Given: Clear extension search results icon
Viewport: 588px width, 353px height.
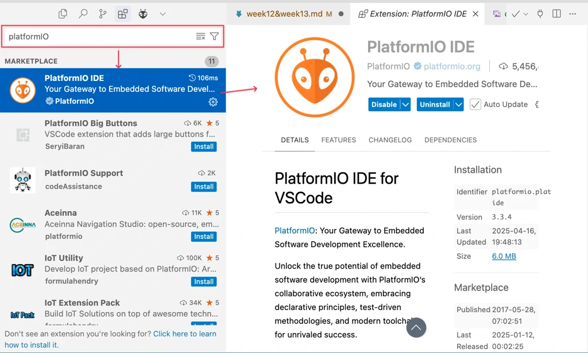Looking at the screenshot, I should [200, 36].
